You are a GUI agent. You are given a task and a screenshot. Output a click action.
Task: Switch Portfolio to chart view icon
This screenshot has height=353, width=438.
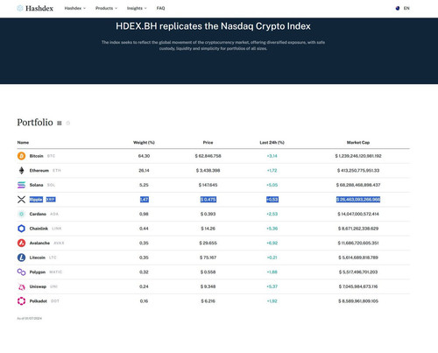tap(68, 124)
